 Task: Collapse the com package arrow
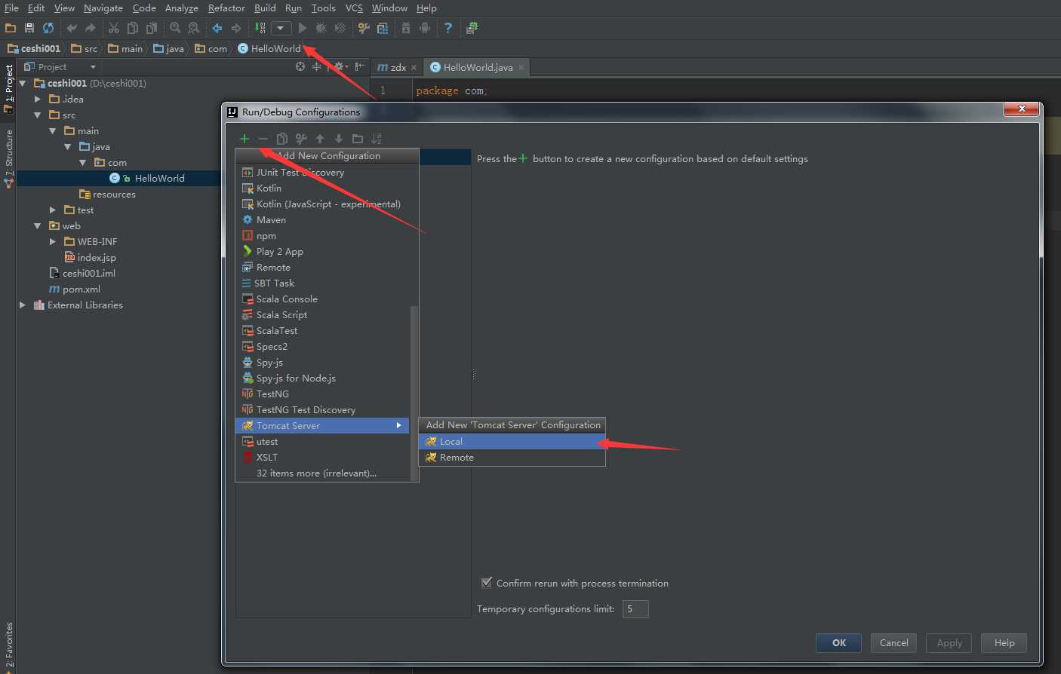click(83, 162)
